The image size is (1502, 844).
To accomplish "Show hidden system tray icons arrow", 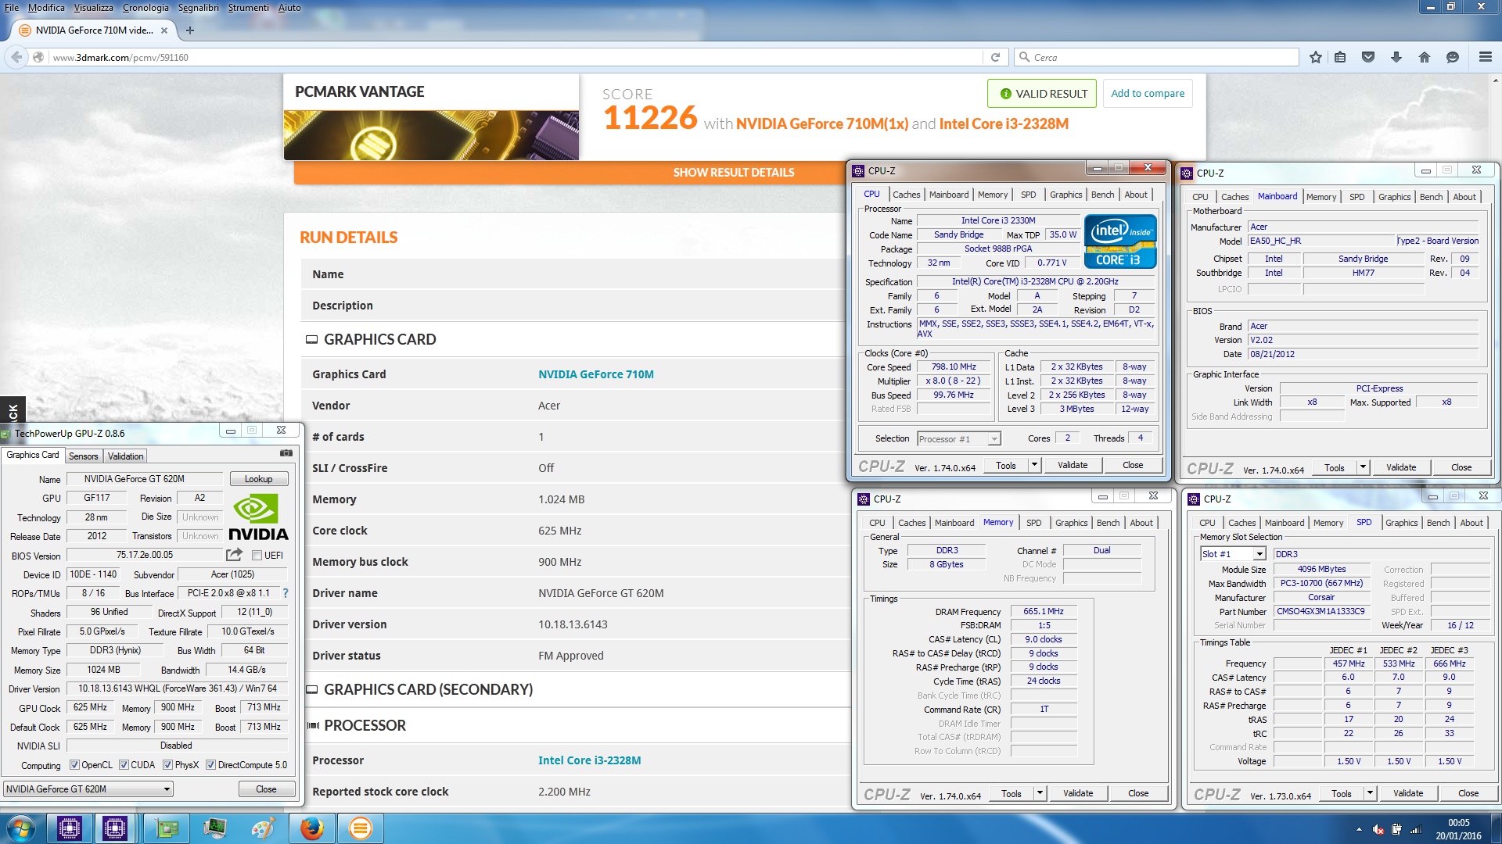I will click(1359, 829).
